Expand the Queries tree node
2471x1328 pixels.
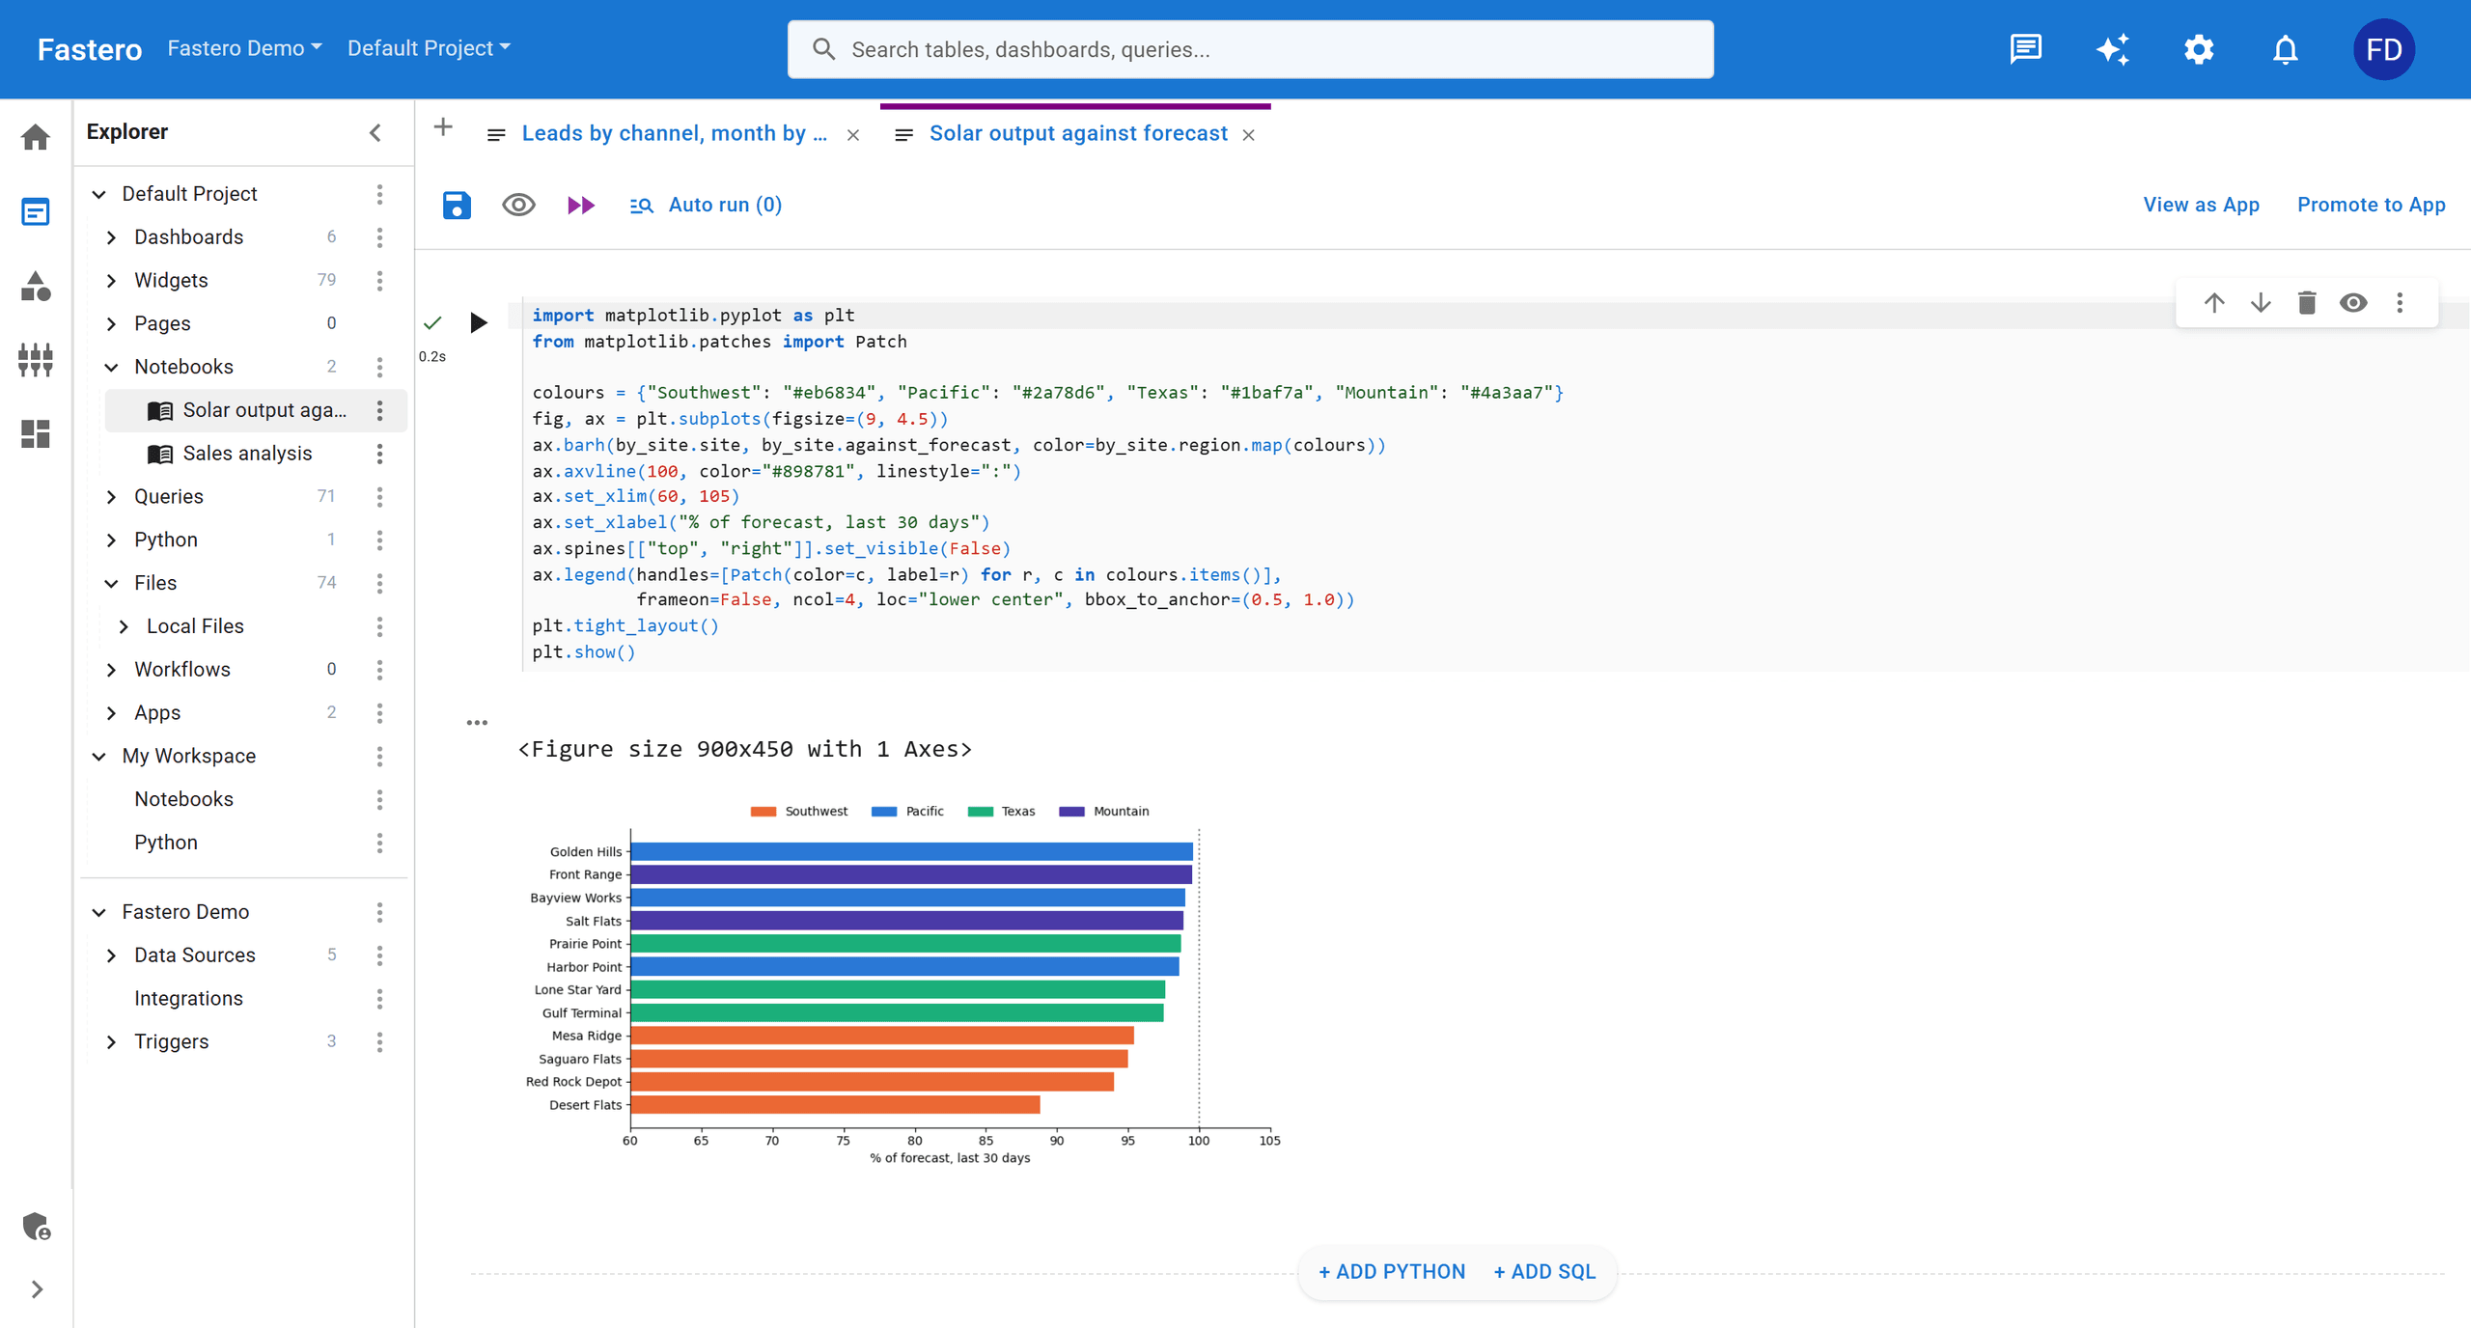111,497
